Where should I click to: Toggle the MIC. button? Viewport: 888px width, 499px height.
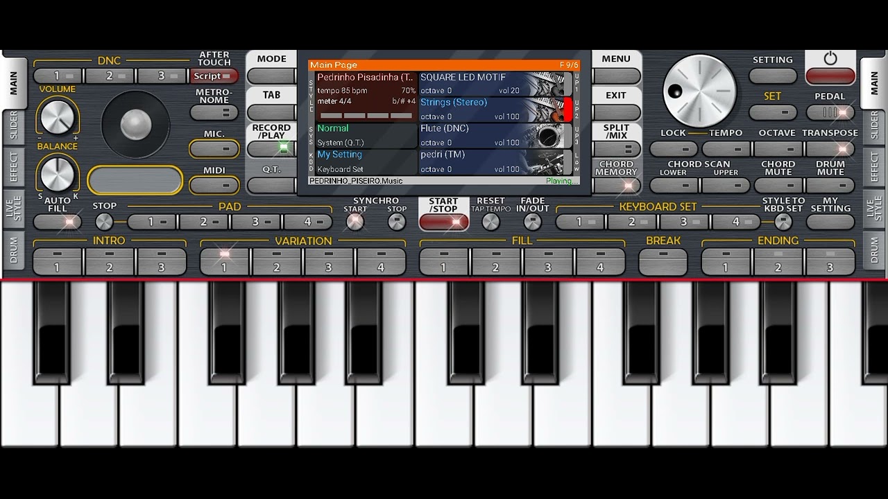pos(214,148)
